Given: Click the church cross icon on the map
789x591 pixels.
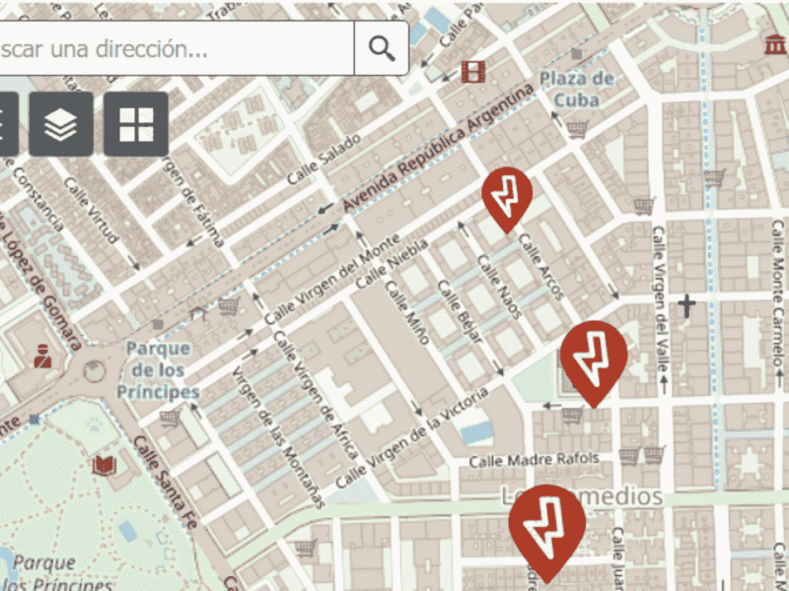Looking at the screenshot, I should point(685,306).
